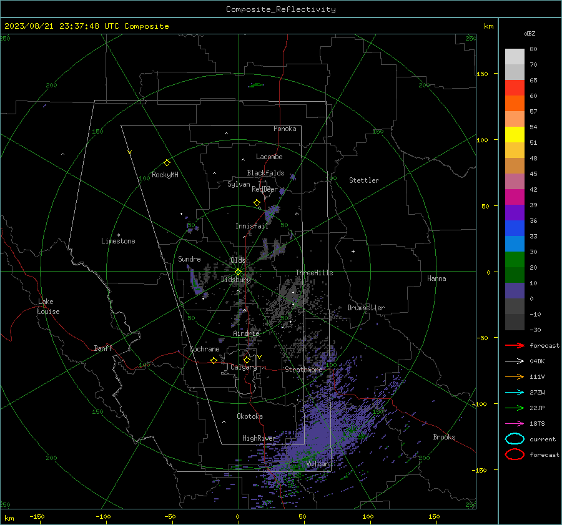The height and width of the screenshot is (525, 562).
Task: Click the red forecast ellipse icon
Action: 515,454
